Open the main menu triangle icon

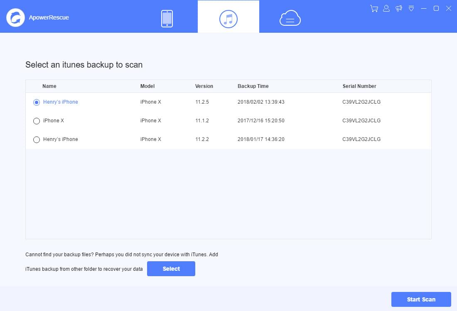pos(411,8)
